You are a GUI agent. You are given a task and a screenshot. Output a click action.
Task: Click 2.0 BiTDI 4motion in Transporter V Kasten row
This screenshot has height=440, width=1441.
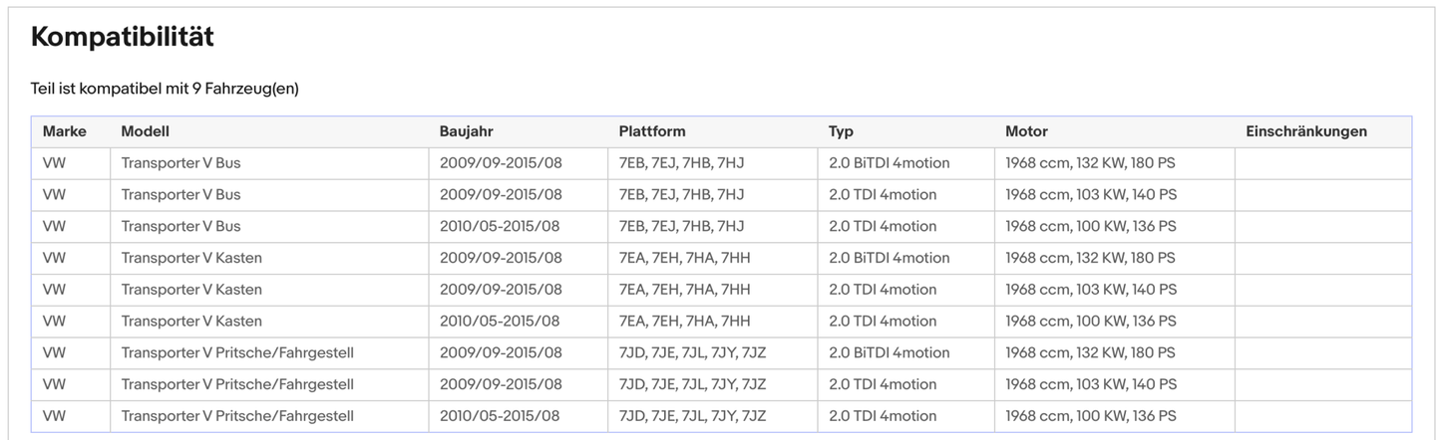pyautogui.click(x=889, y=258)
